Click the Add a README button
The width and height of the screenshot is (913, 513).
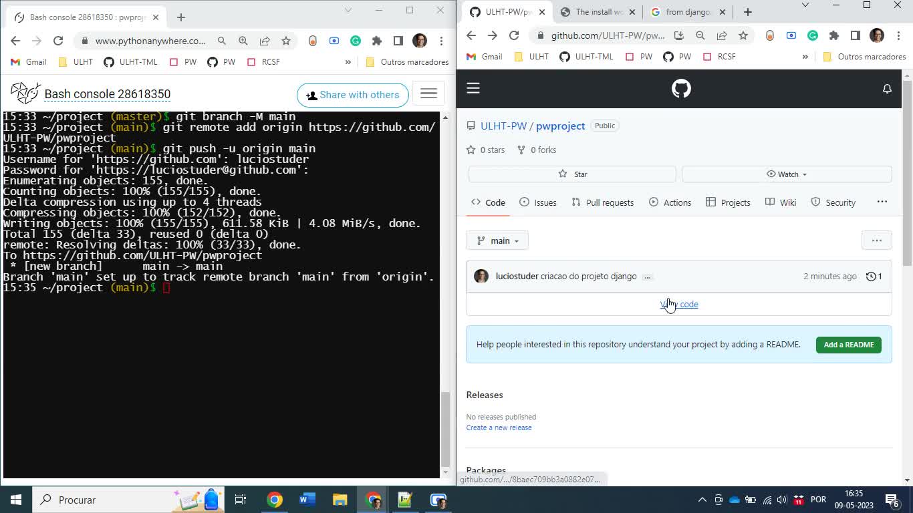(848, 345)
